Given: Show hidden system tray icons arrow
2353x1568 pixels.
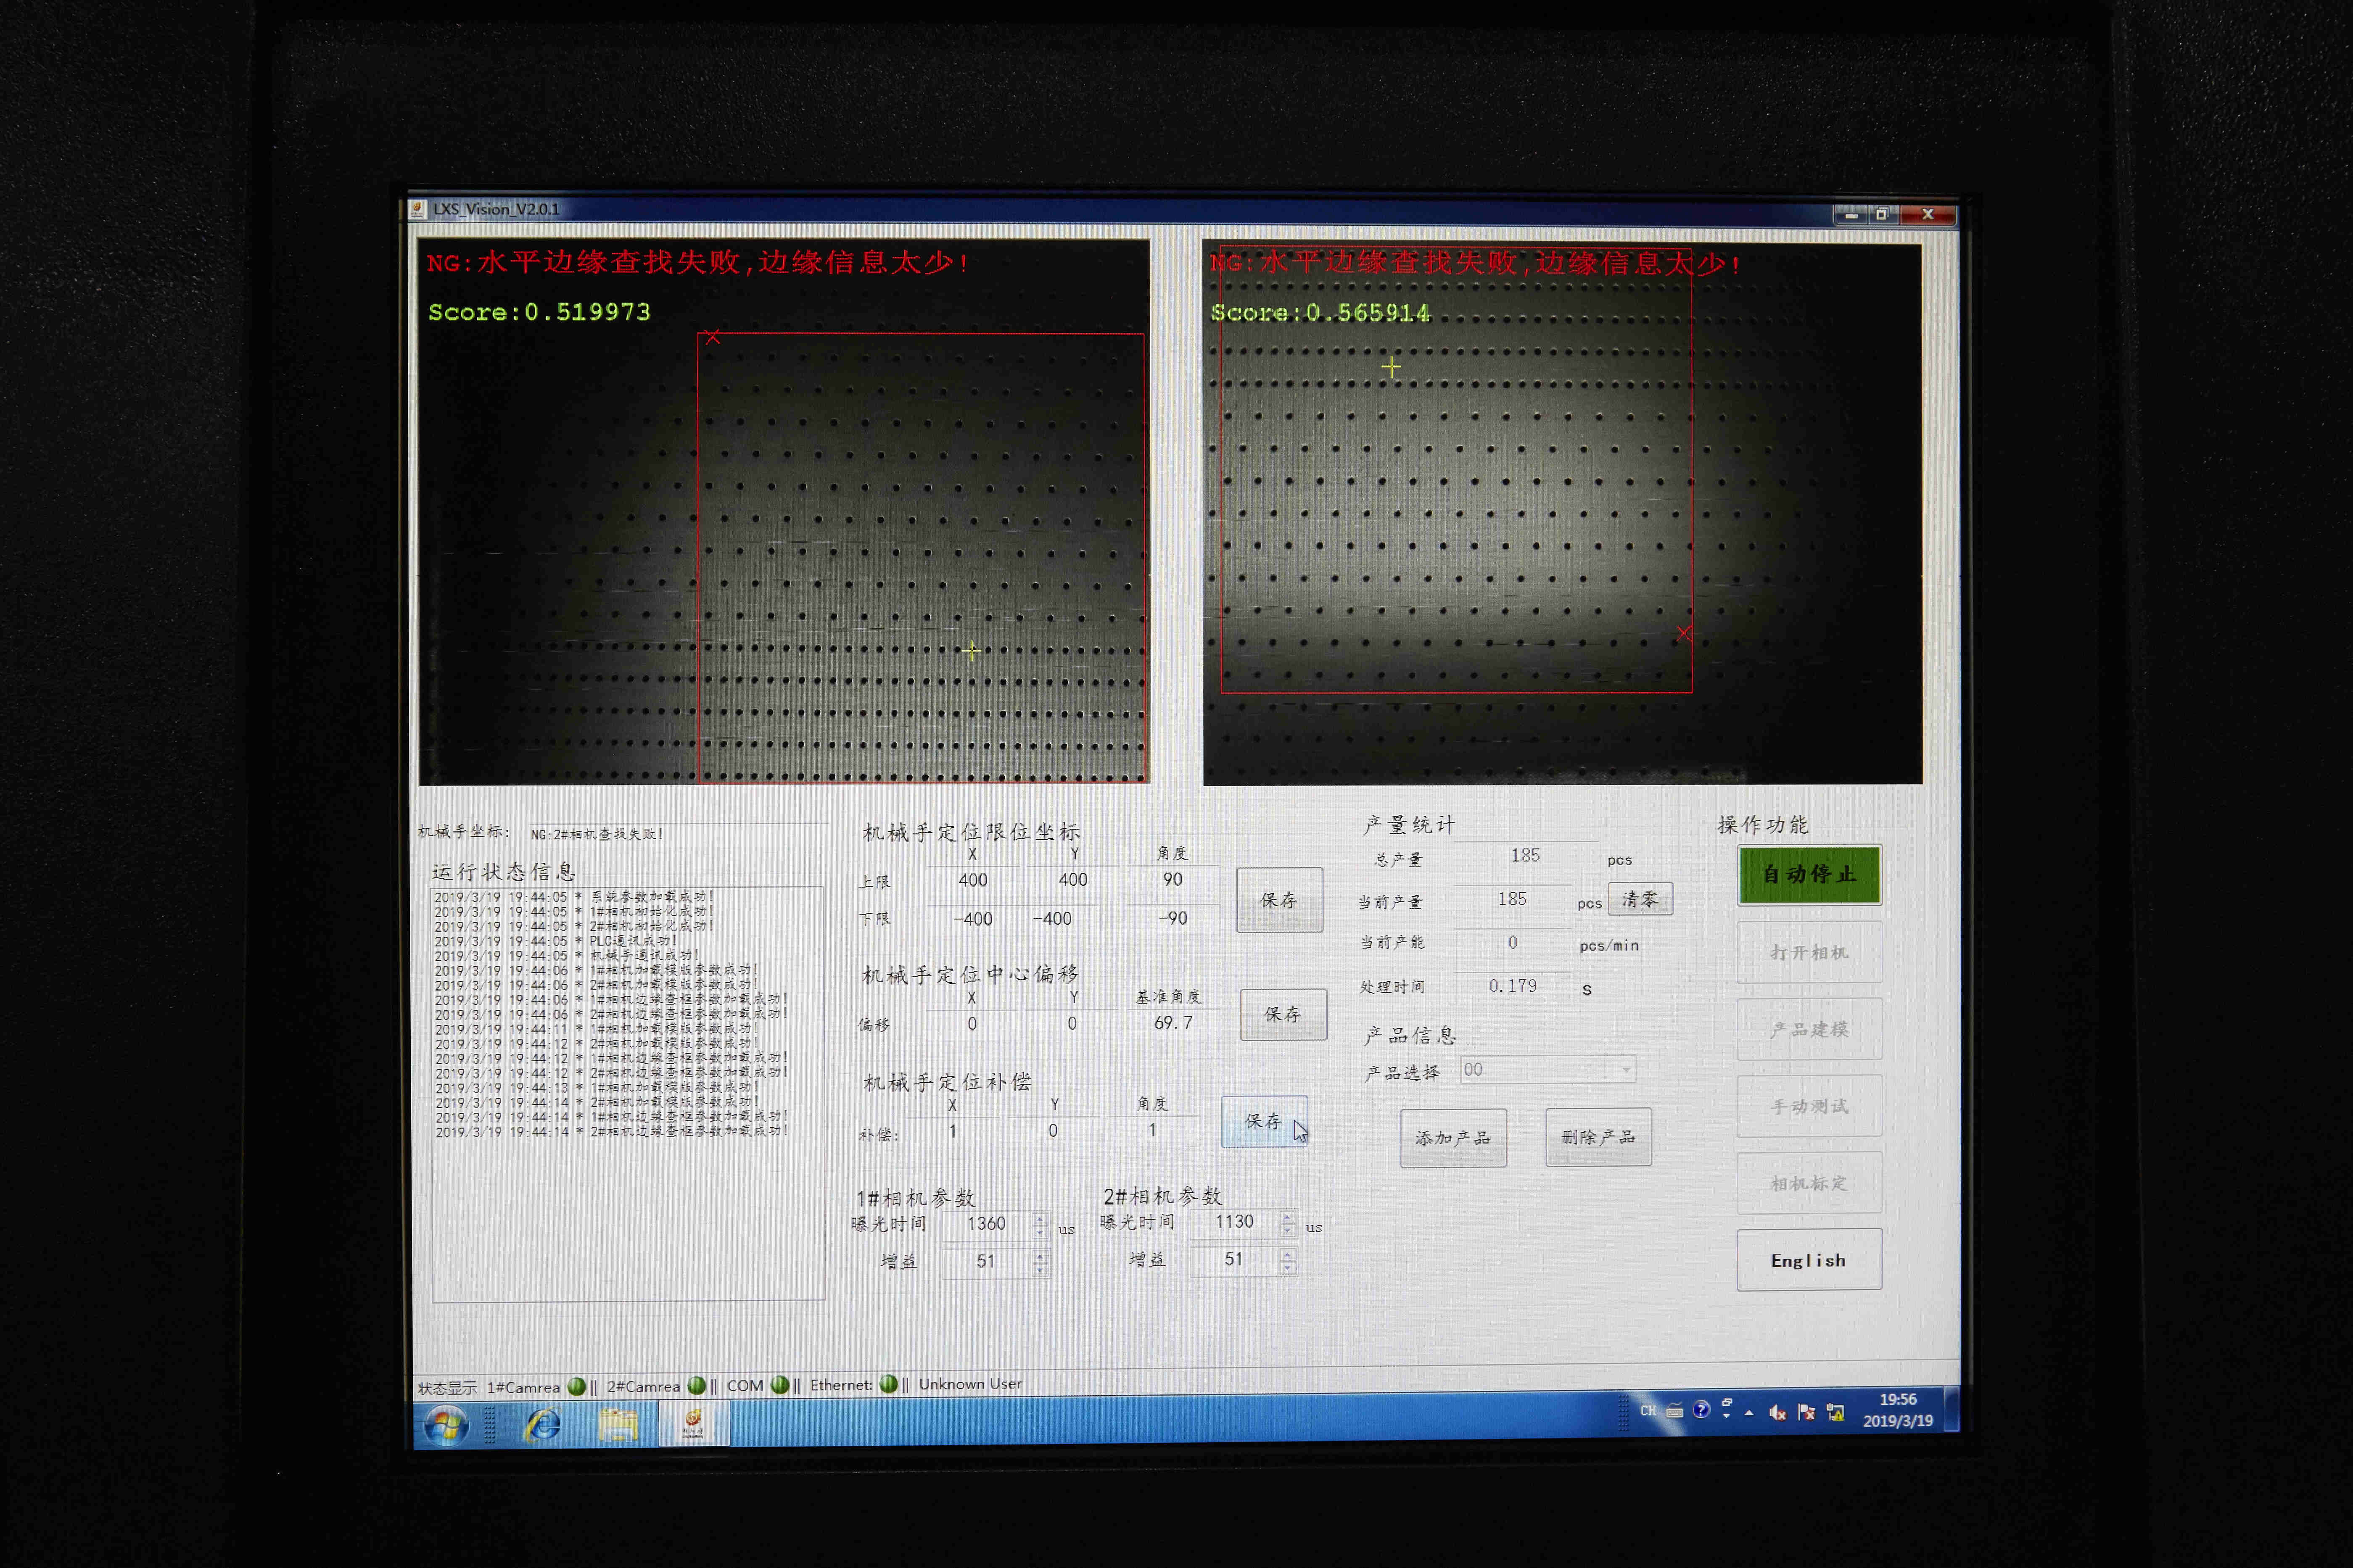Looking at the screenshot, I should 1749,1412.
